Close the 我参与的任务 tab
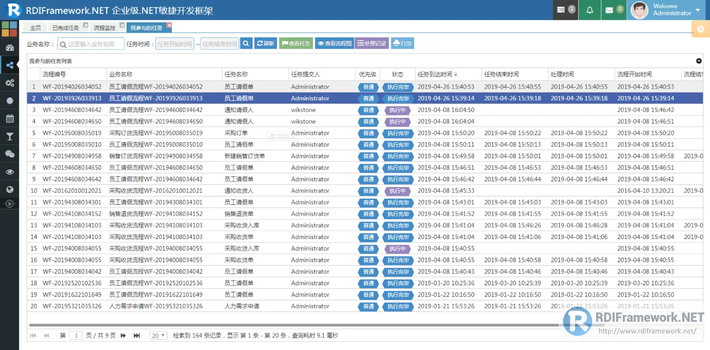710x350 pixels. click(x=169, y=25)
